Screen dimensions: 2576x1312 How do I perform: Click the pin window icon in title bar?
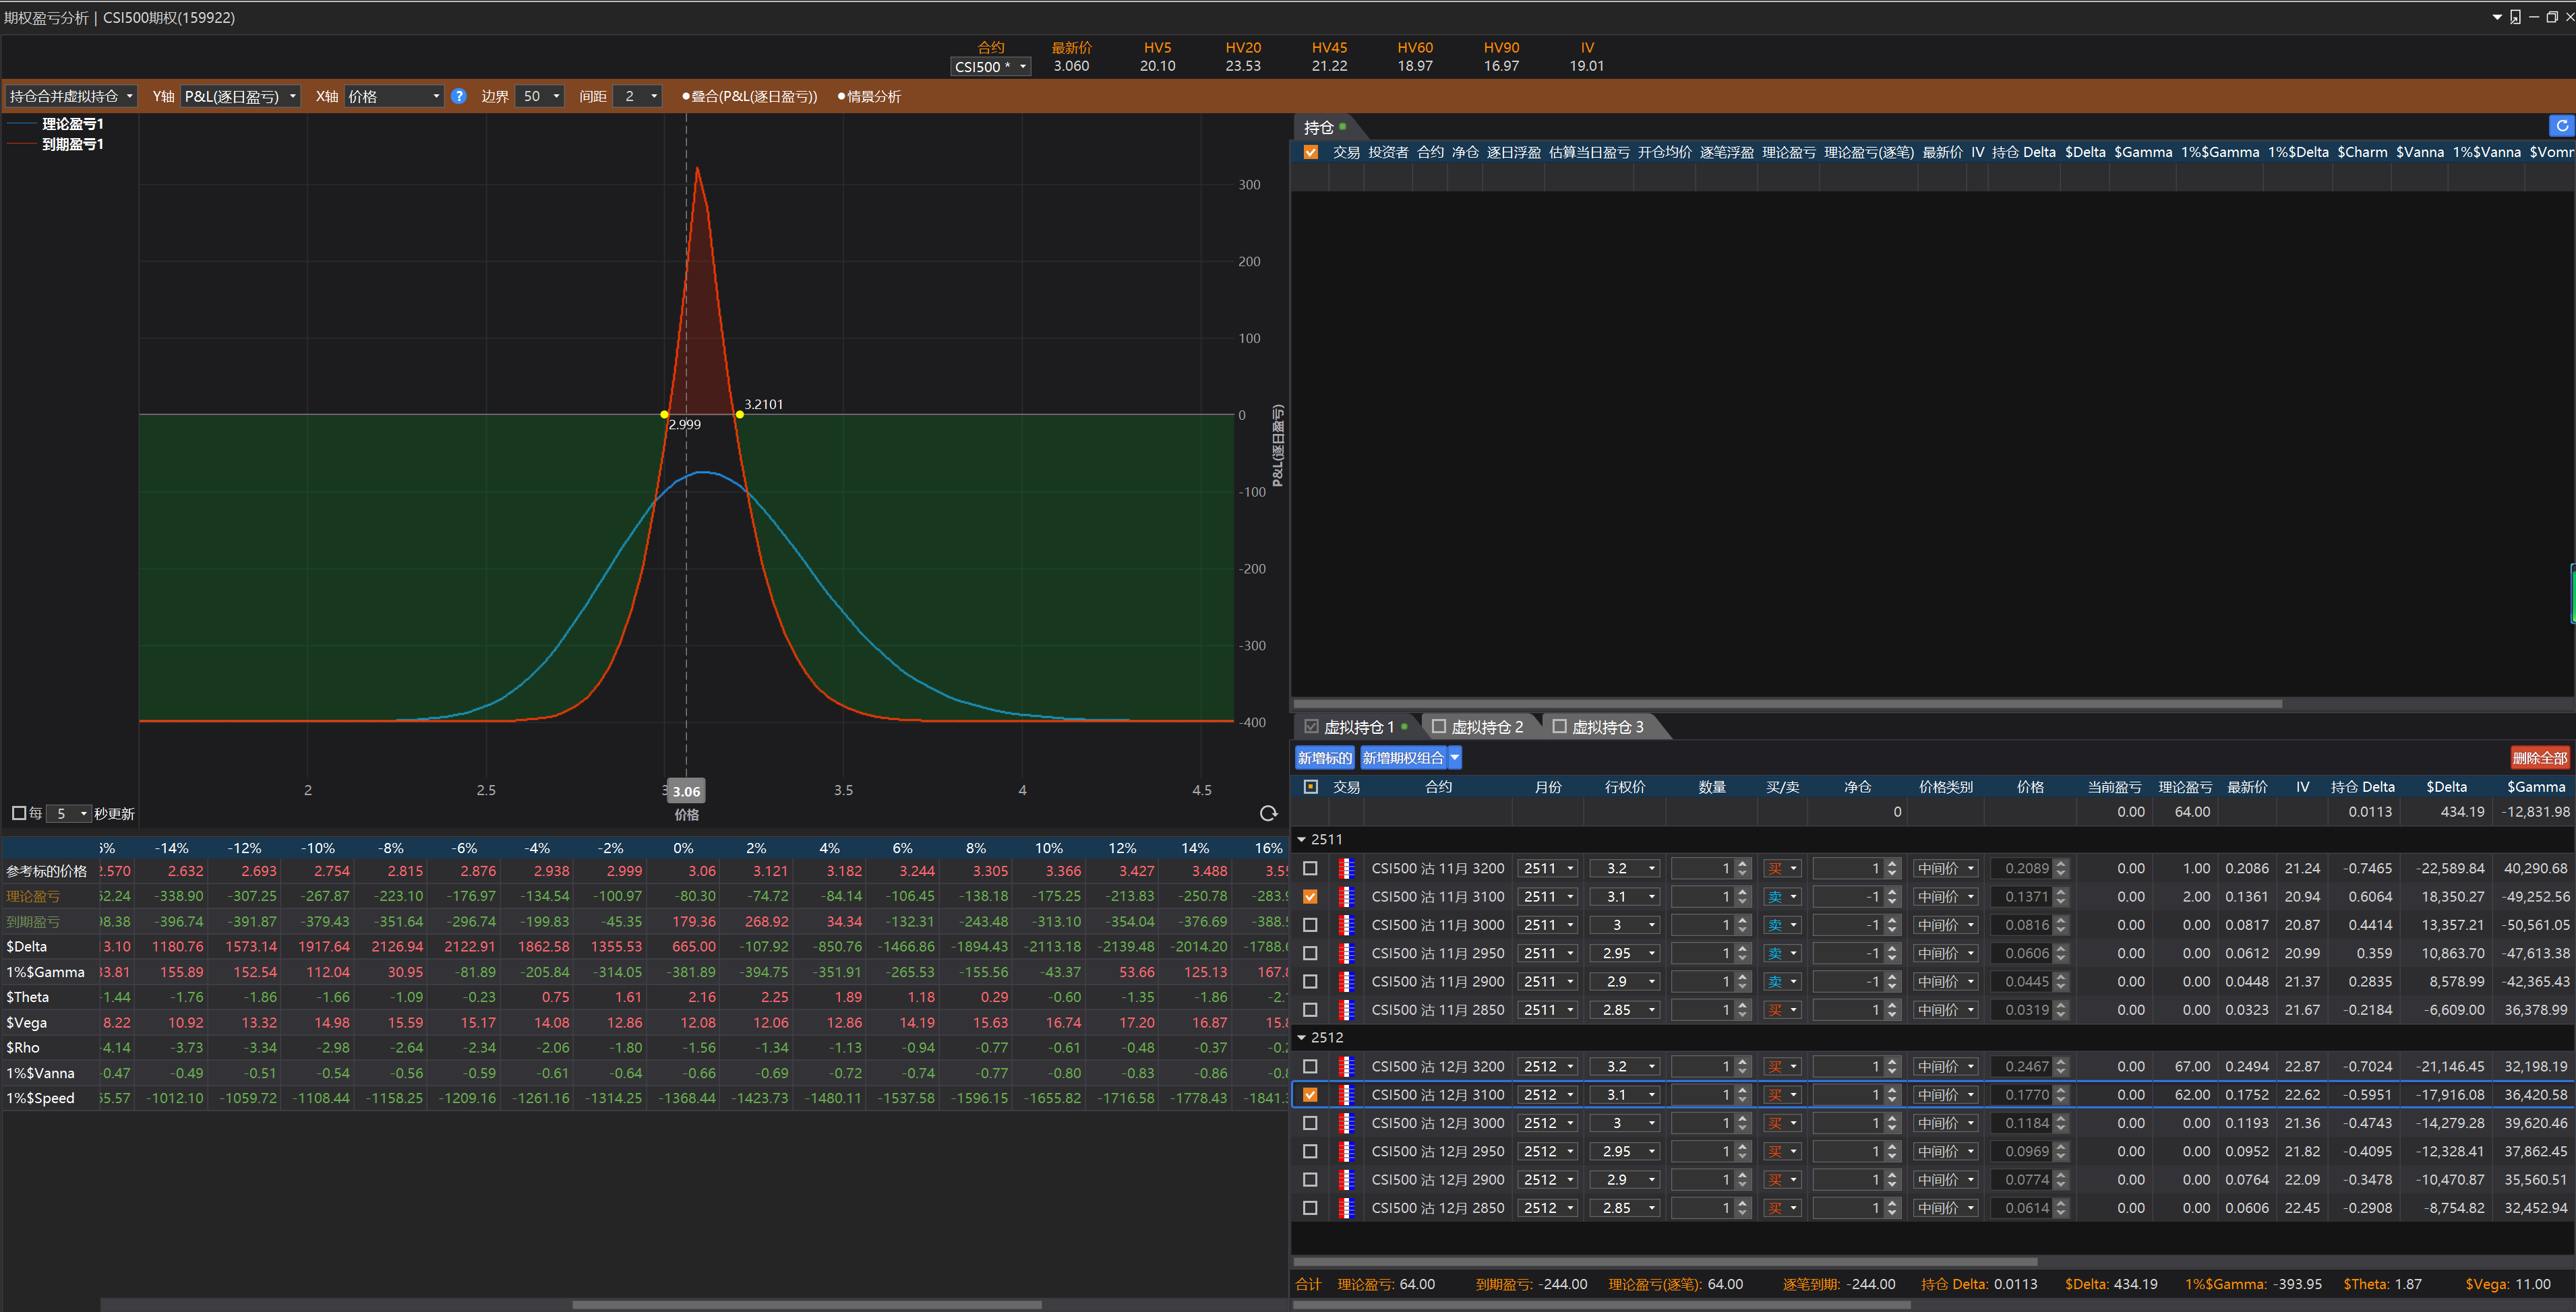pyautogui.click(x=2515, y=17)
